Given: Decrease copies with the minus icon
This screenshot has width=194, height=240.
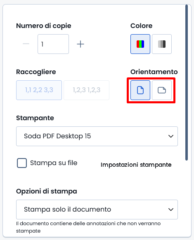Looking at the screenshot, I should pos(26,44).
